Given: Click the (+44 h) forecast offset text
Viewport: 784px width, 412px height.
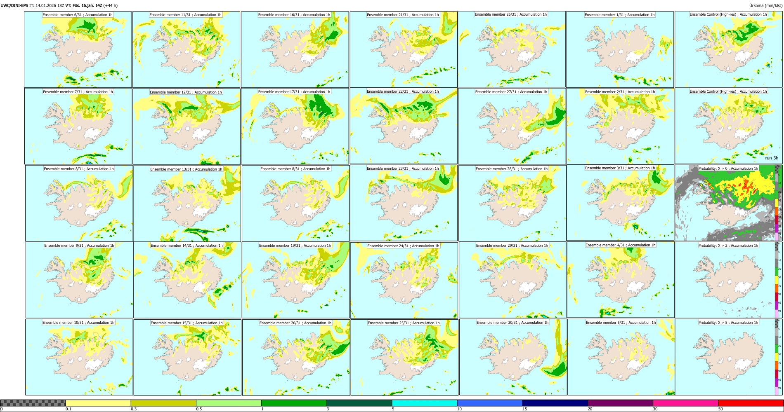Looking at the screenshot, I should pyautogui.click(x=110, y=6).
